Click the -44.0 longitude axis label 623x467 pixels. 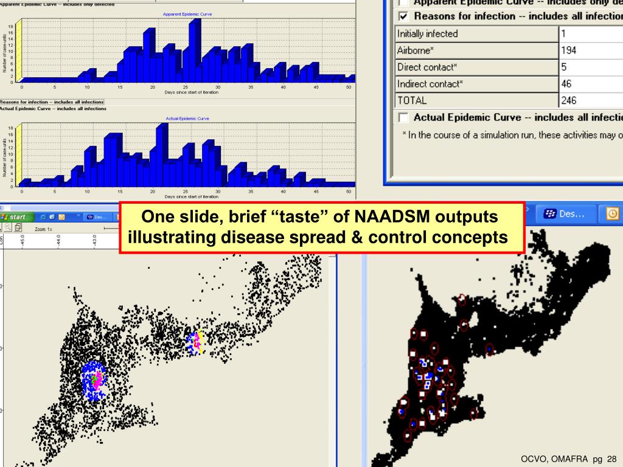(x=58, y=240)
